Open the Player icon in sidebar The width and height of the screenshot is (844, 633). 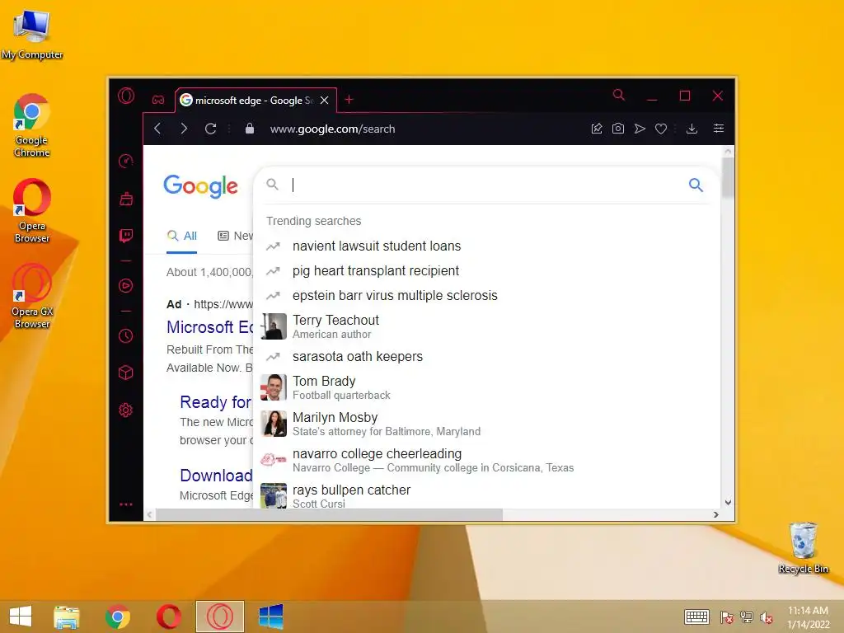pos(126,285)
